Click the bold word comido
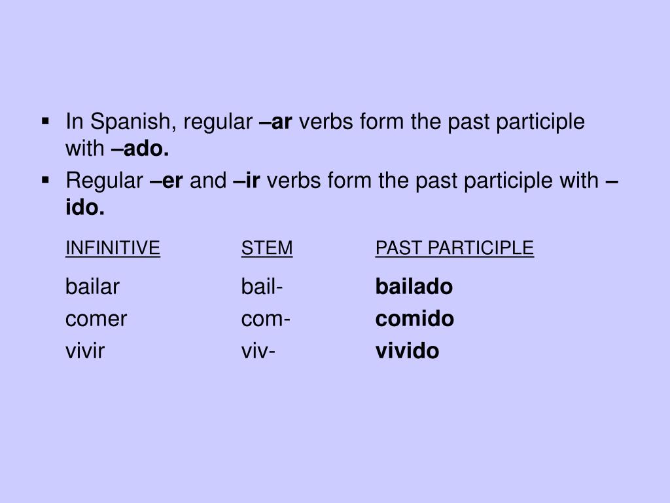 414,319
